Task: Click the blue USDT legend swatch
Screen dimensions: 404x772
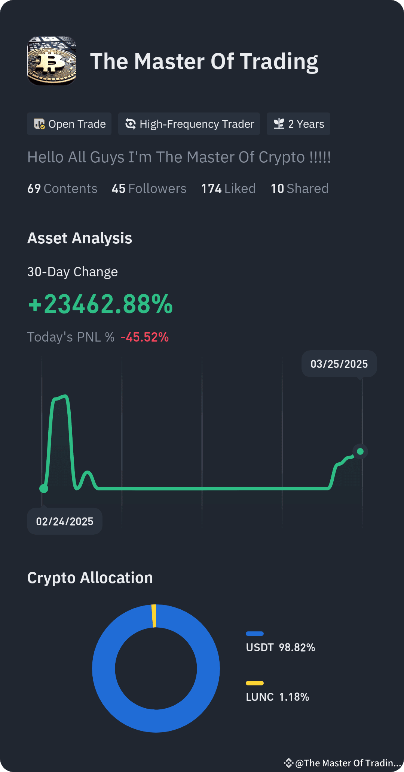Action: pyautogui.click(x=255, y=634)
